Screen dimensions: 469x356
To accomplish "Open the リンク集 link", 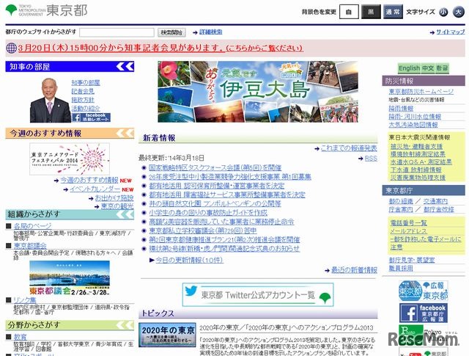I will 25,300.
